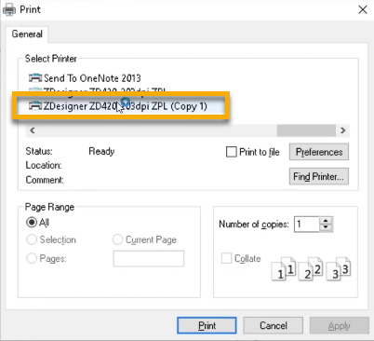Select Send To OneNote 2013 printer

(x=85, y=78)
